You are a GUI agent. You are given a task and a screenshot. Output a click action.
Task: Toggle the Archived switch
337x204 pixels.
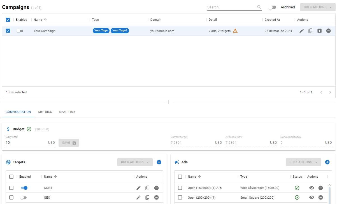(272, 7)
